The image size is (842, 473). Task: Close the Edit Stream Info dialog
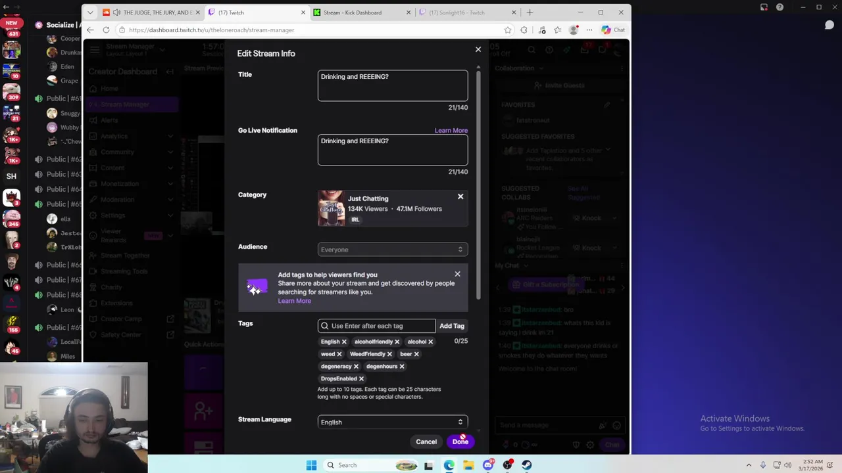(x=478, y=49)
